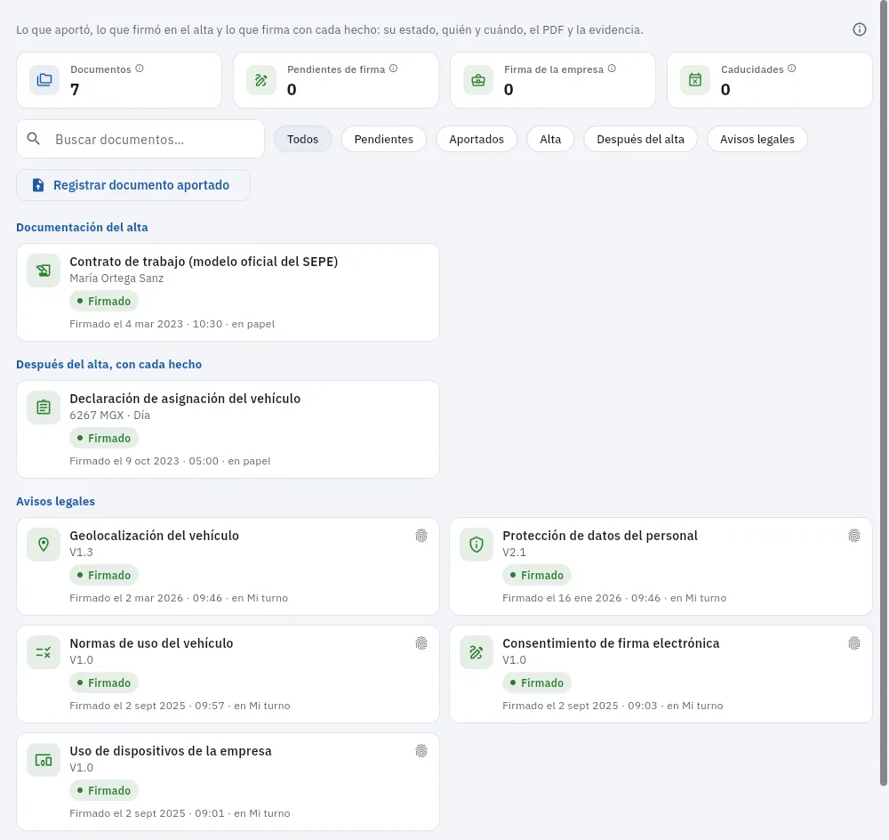
Task: Open the Normas de uso del vehículo title
Action: point(151,643)
